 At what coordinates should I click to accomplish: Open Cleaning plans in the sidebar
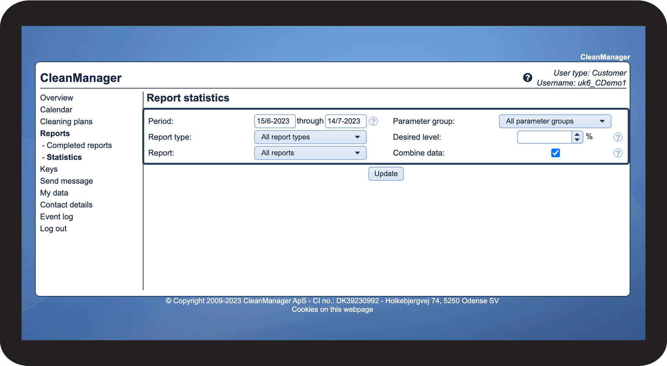point(66,122)
